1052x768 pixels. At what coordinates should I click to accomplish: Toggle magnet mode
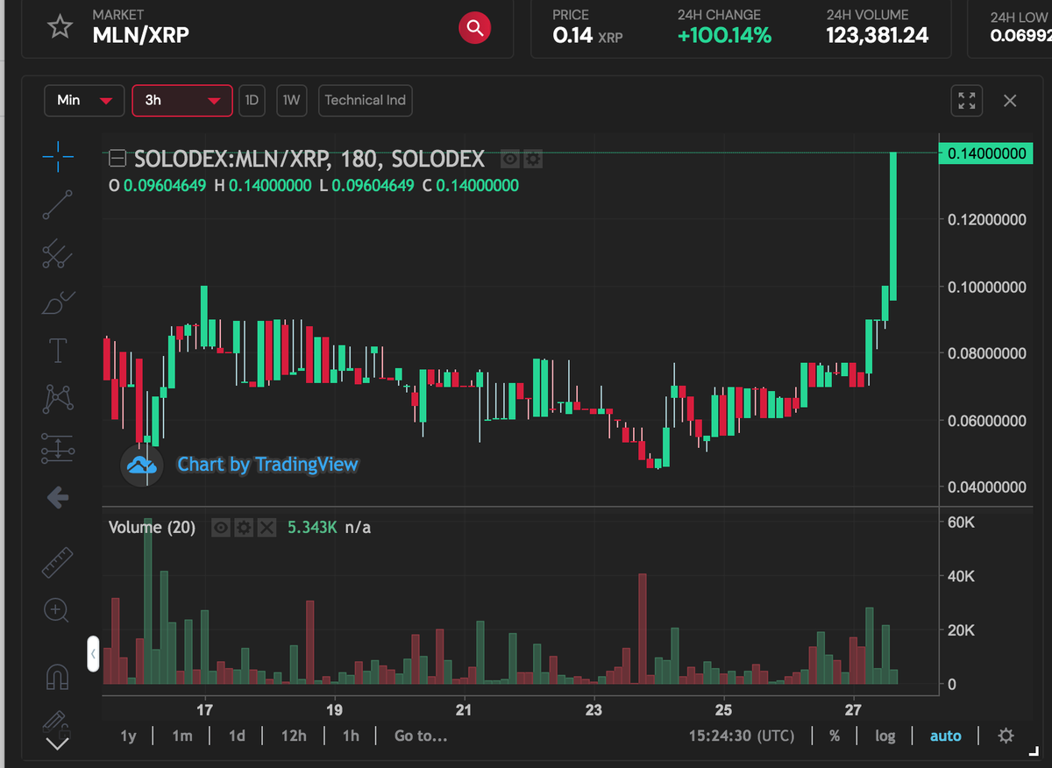57,676
